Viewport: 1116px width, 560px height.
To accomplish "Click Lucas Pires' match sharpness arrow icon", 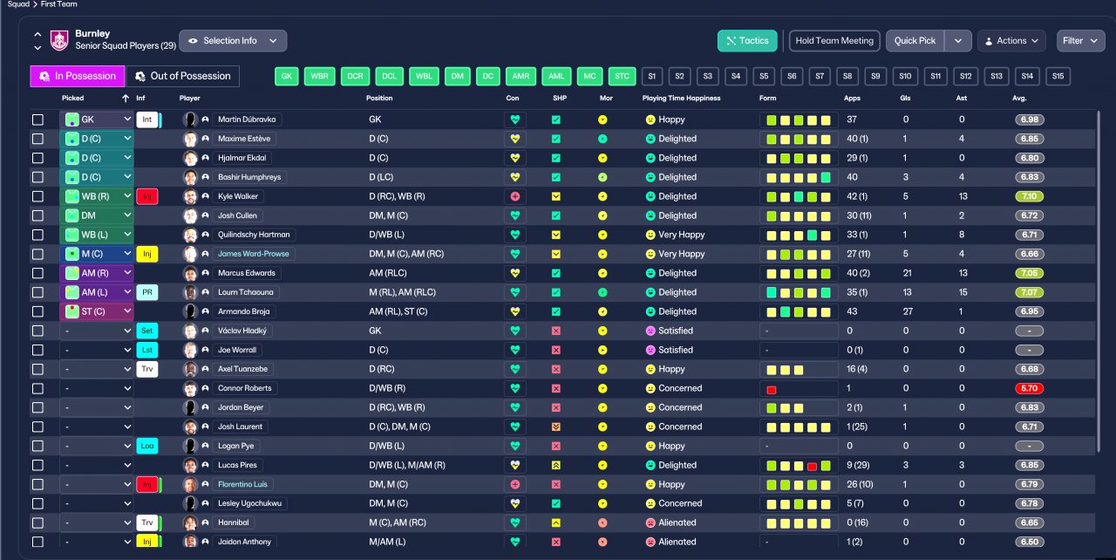I will (x=556, y=465).
